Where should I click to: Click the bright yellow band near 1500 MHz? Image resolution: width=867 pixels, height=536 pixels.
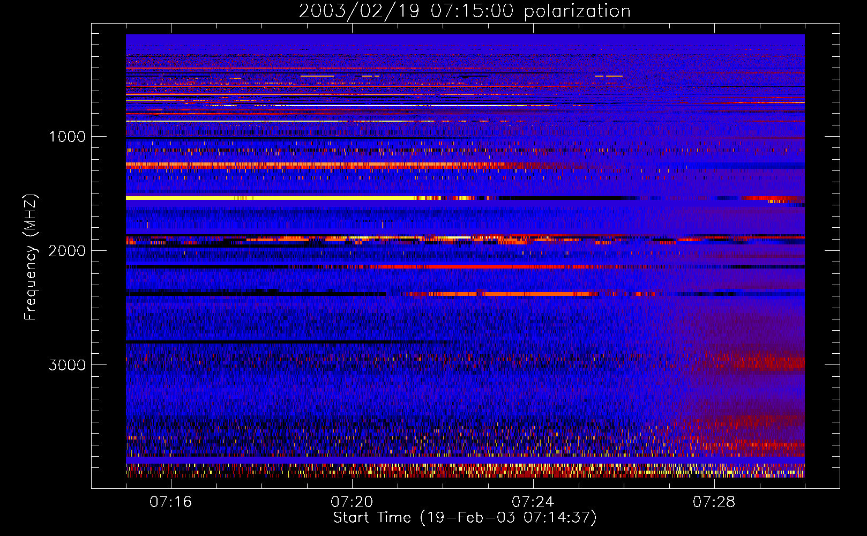click(x=271, y=198)
